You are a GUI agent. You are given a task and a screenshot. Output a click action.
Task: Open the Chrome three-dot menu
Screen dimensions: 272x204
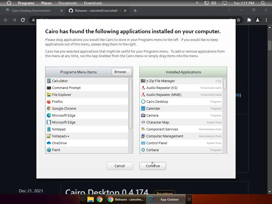tap(266, 20)
